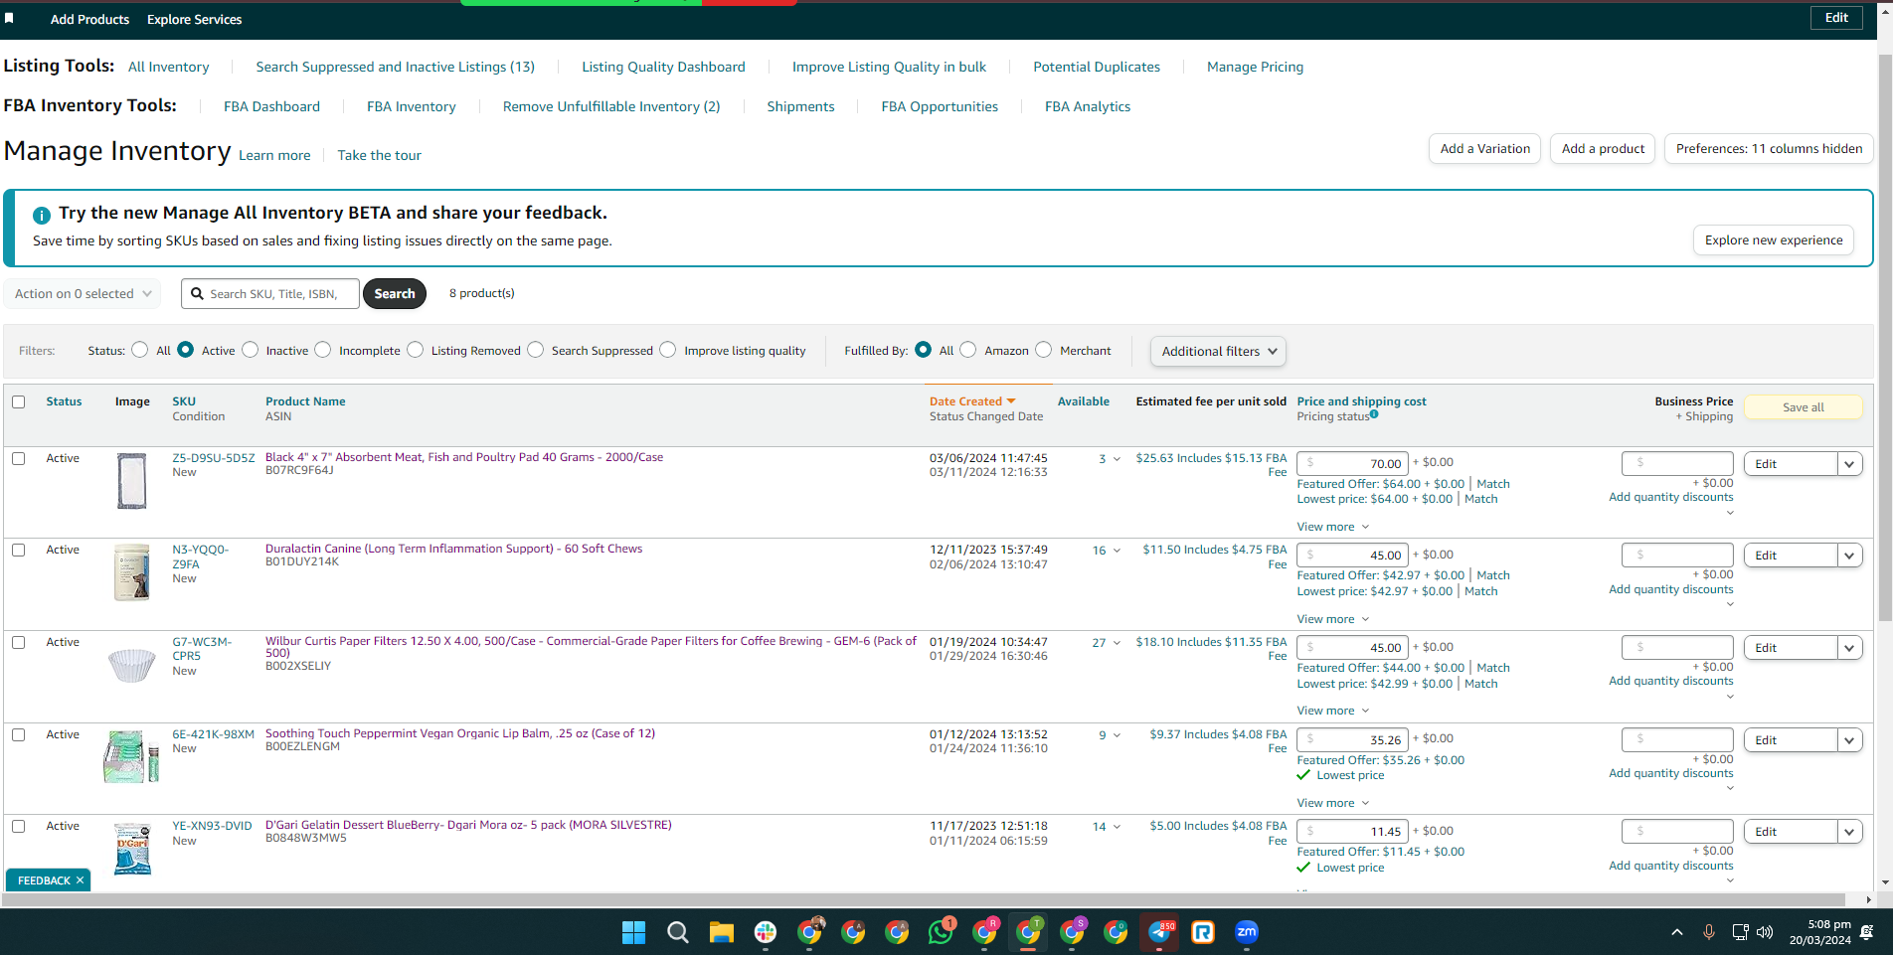
Task: Select Fulfilled By Amazon radio button
Action: (x=968, y=350)
